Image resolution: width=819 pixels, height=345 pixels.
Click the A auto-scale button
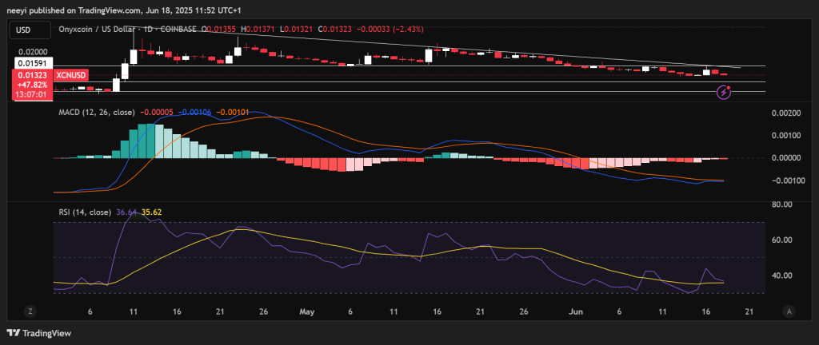point(789,311)
